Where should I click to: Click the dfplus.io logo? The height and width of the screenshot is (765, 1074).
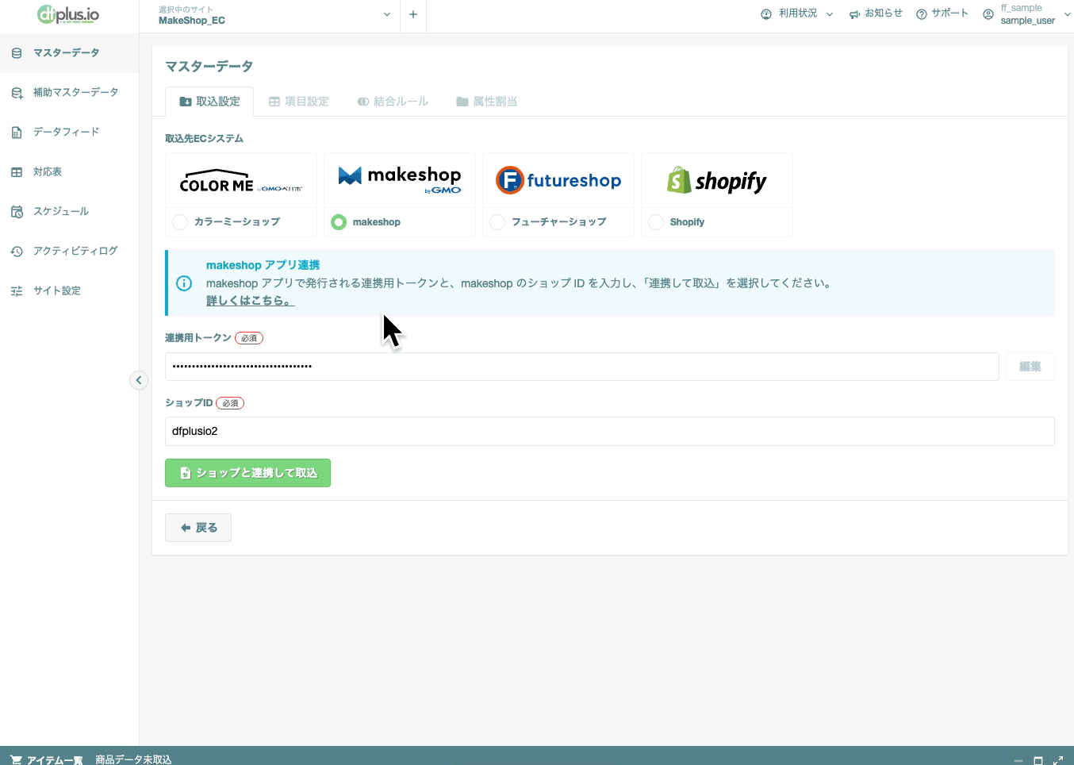[x=68, y=14]
